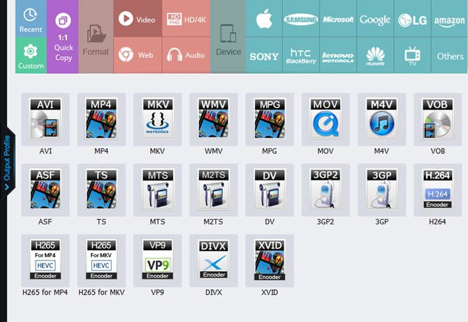The height and width of the screenshot is (322, 468).
Task: Collapse the Output Profile side panel
Action: click(x=8, y=162)
